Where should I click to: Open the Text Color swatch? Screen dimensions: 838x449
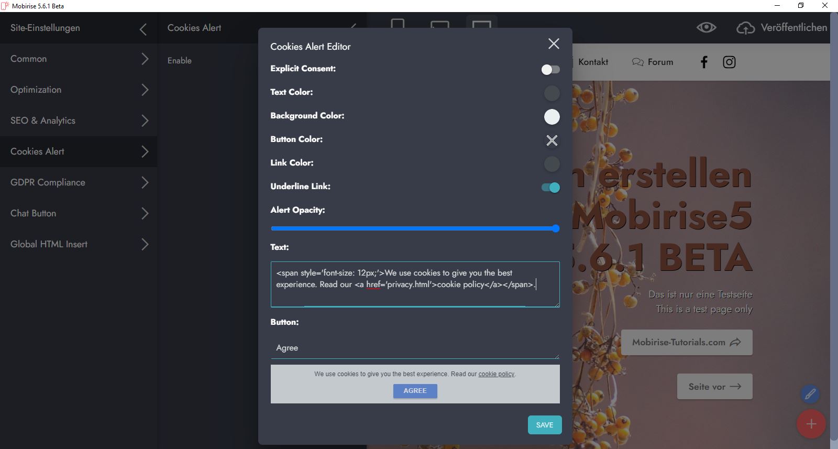click(552, 93)
